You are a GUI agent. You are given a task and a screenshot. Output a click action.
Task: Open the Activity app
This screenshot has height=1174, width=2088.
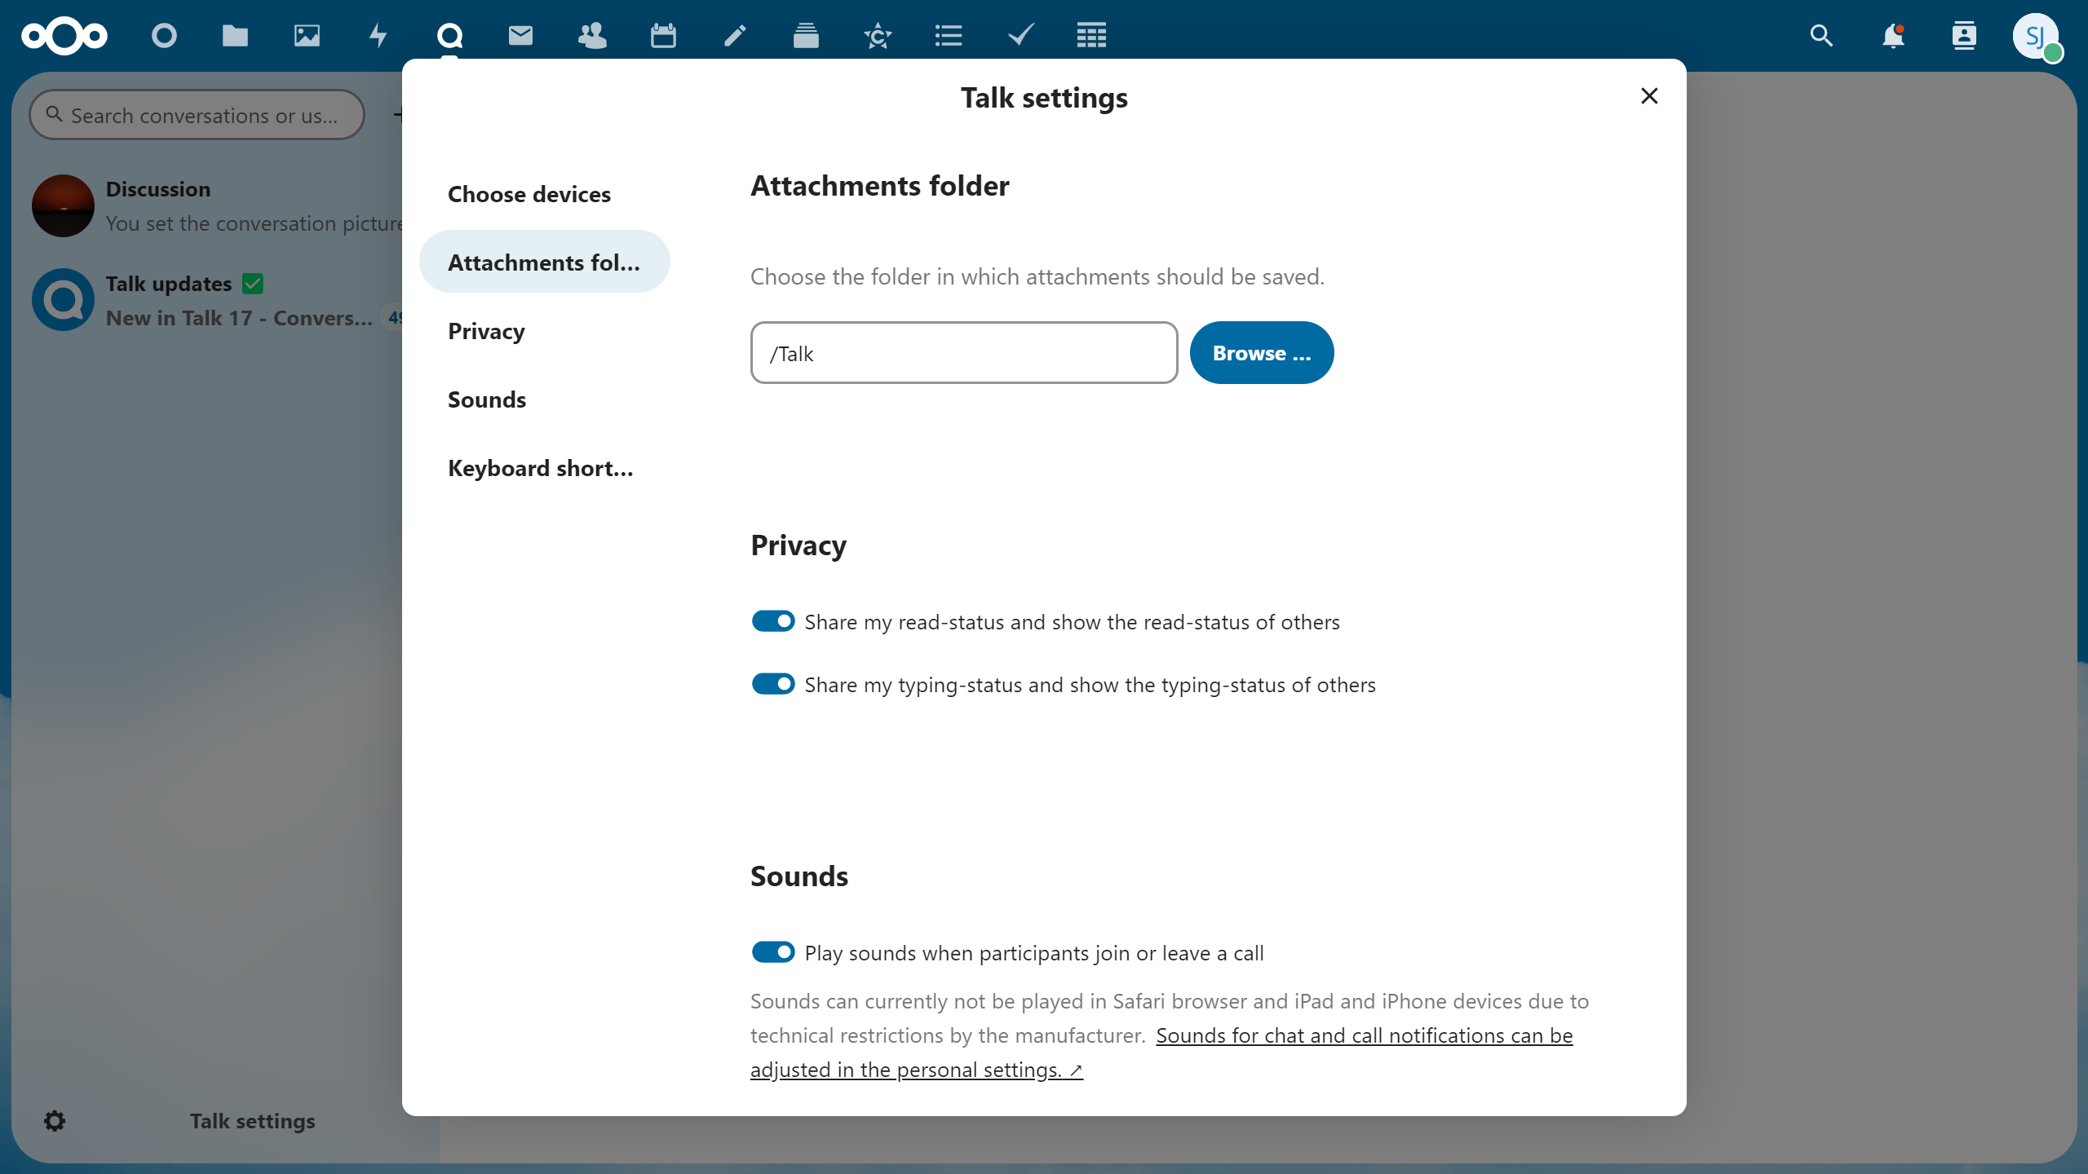378,36
